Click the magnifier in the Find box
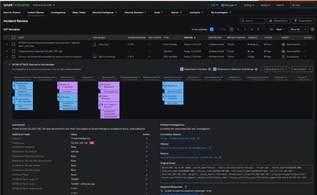The height and width of the screenshot is (195, 317). click(293, 5)
